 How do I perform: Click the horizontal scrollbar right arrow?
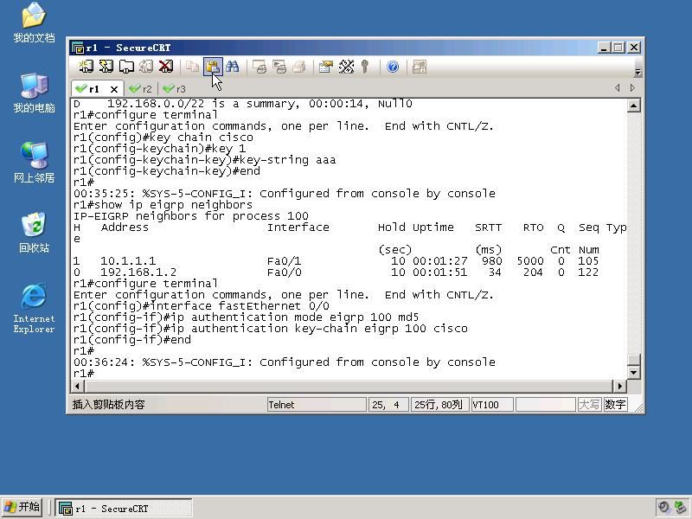tap(619, 386)
